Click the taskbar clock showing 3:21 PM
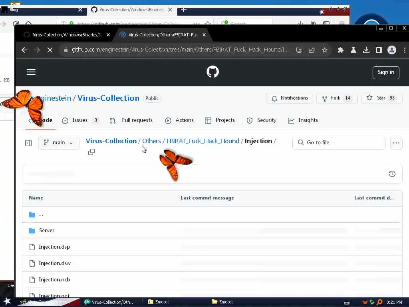409x307 pixels. click(394, 302)
